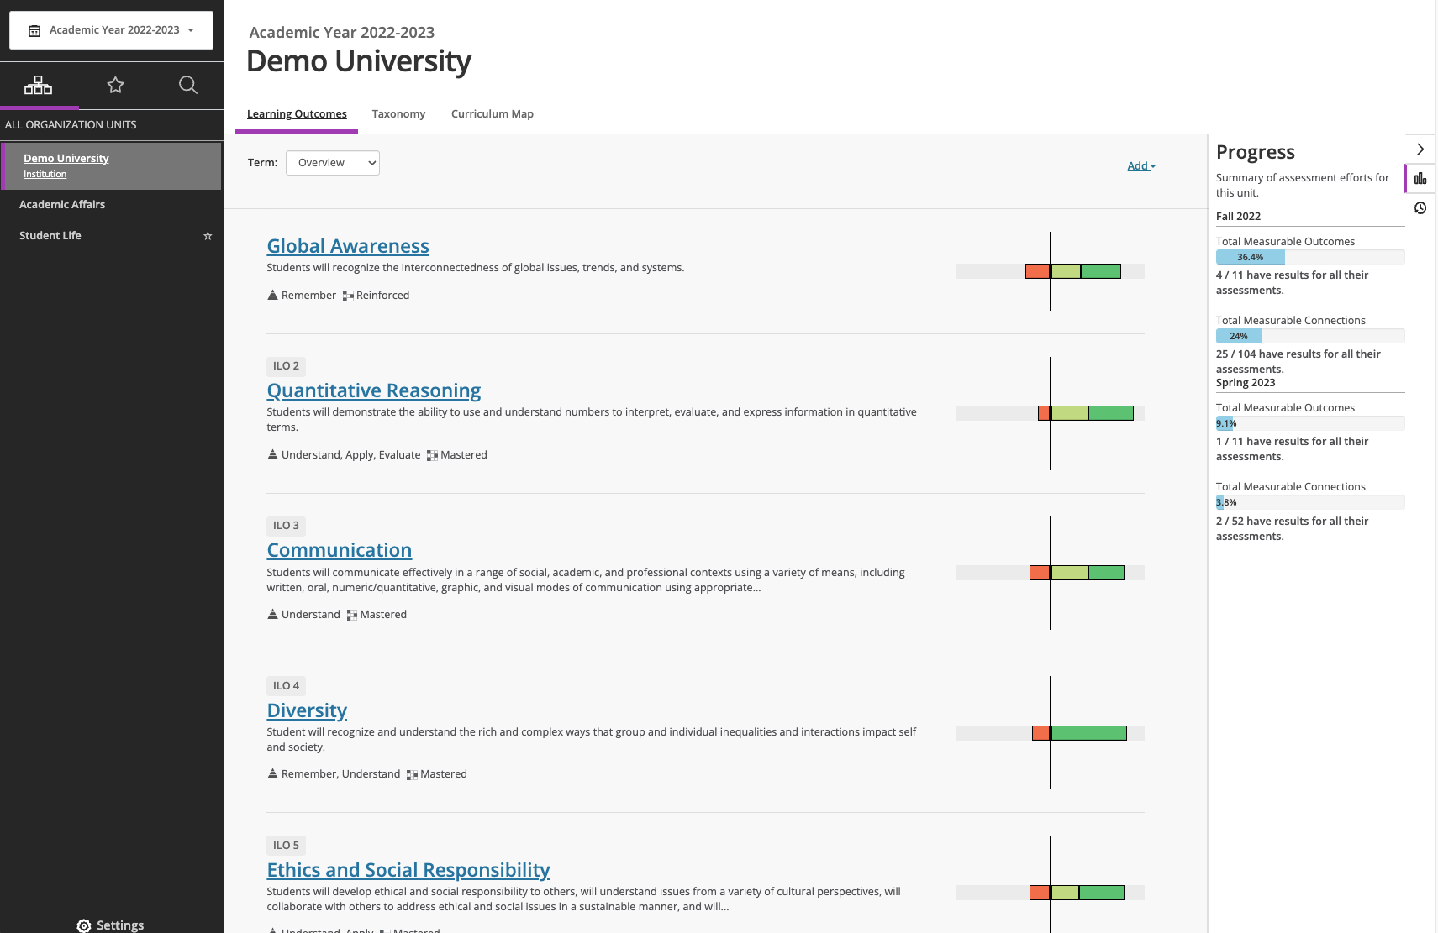This screenshot has height=933, width=1438.
Task: Click the ILO 2 badge
Action: coord(286,366)
